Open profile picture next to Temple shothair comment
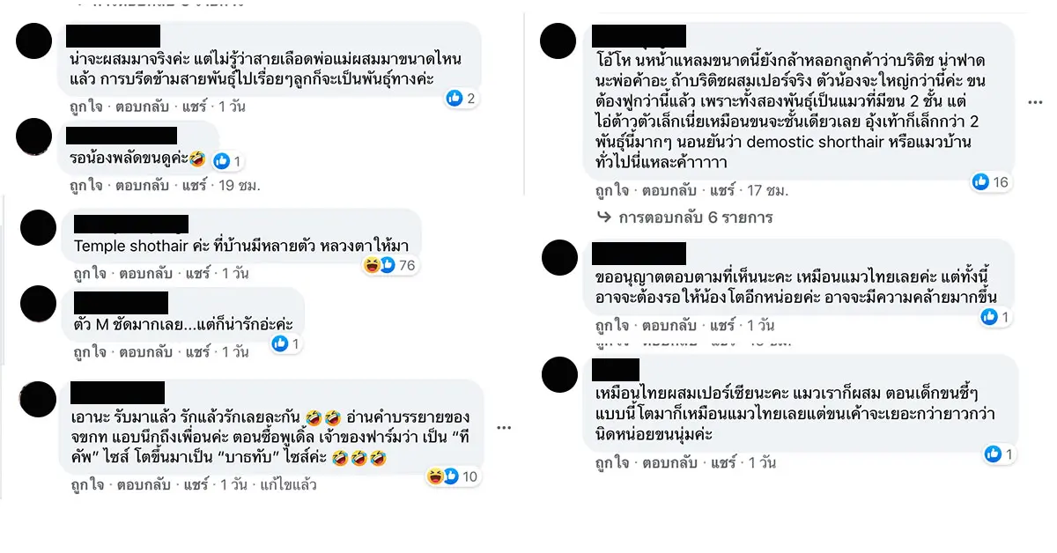 tap(39, 229)
